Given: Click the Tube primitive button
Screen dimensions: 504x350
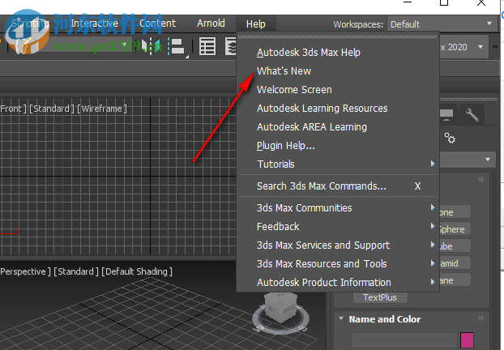Looking at the screenshot, I should click(455, 246).
